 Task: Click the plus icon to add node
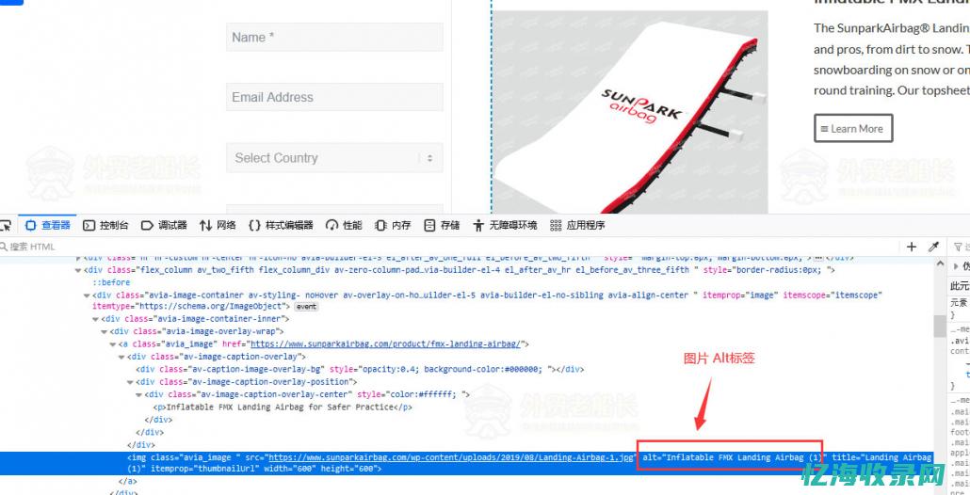click(912, 247)
